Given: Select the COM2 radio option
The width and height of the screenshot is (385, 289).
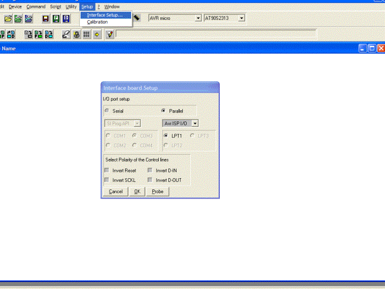Looking at the screenshot, I should pos(108,145).
